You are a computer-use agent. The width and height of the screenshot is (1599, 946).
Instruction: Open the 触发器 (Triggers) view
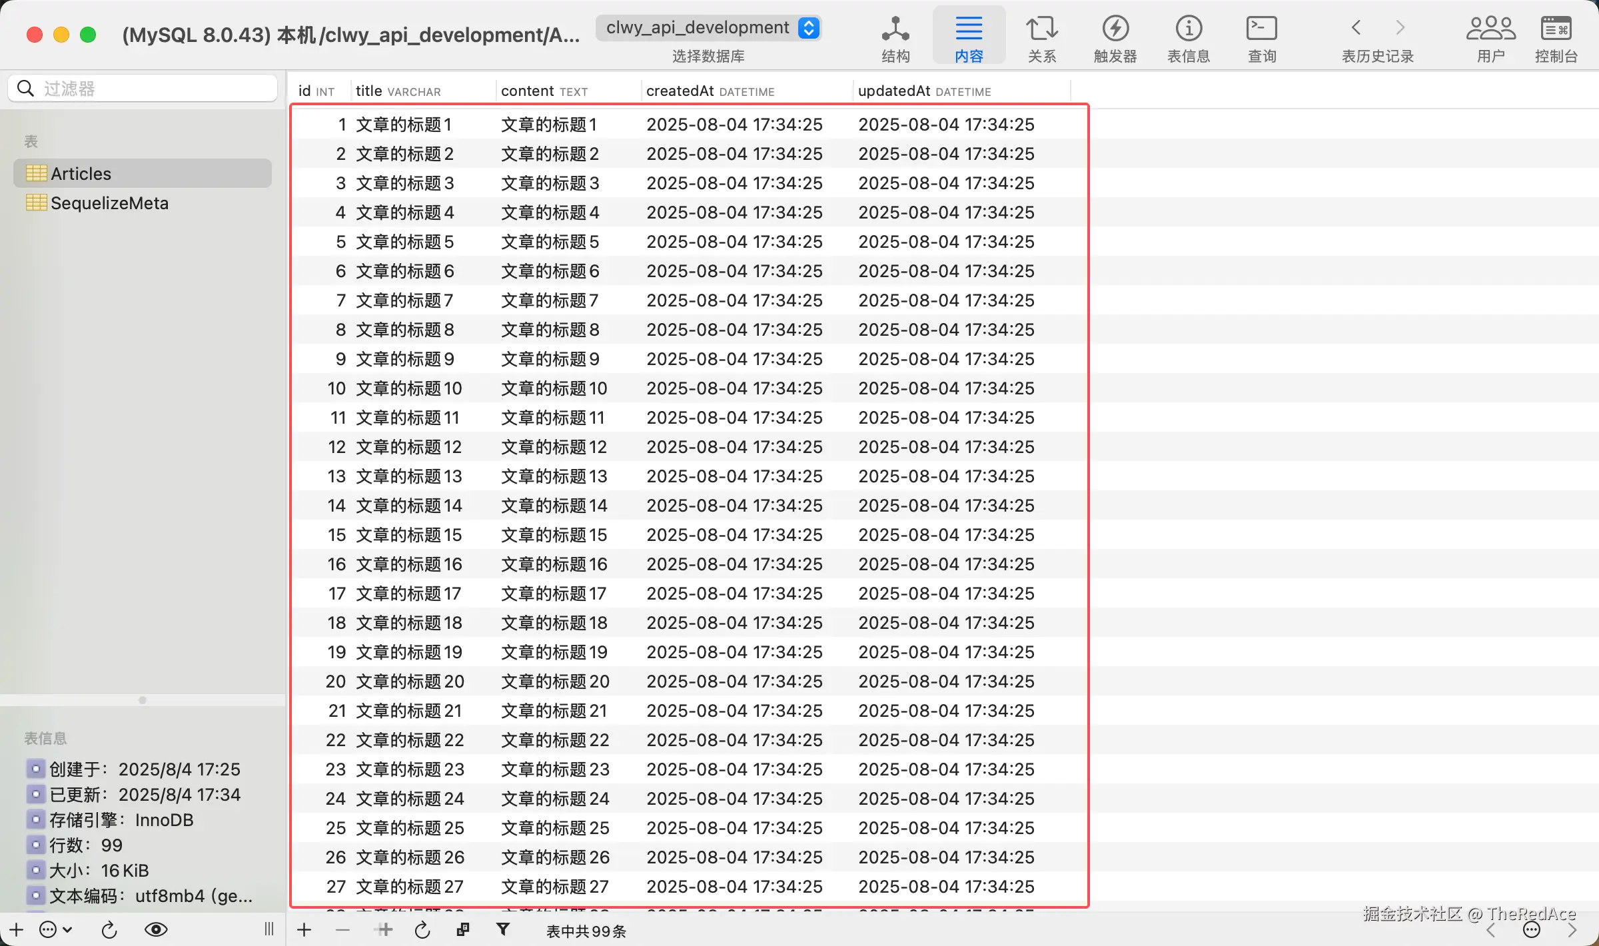pyautogui.click(x=1115, y=38)
